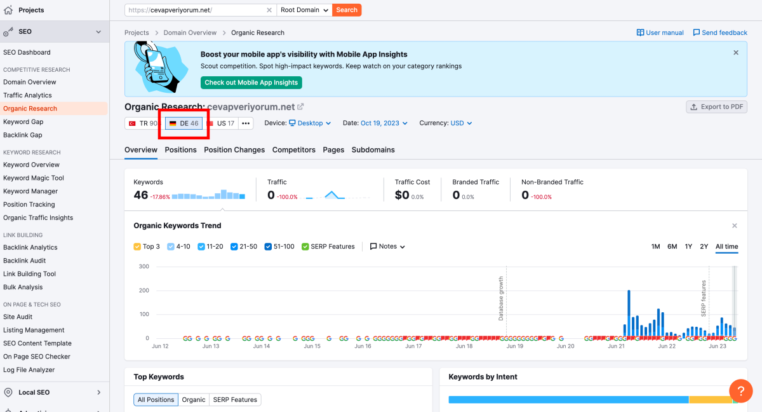
Task: Open the orange help question mark button
Action: pyautogui.click(x=740, y=390)
